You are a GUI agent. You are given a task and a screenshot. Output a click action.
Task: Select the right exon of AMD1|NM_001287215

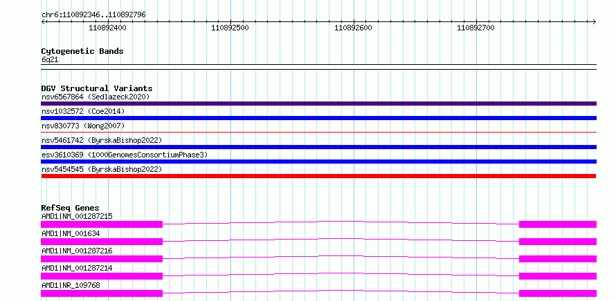click(558, 224)
